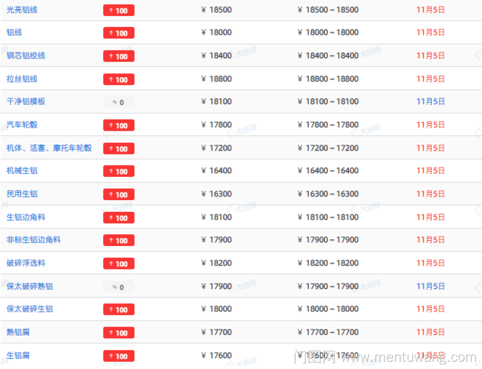The height and width of the screenshot is (369, 482).
Task: Open the 非标生铝边角料 link
Action: point(33,240)
